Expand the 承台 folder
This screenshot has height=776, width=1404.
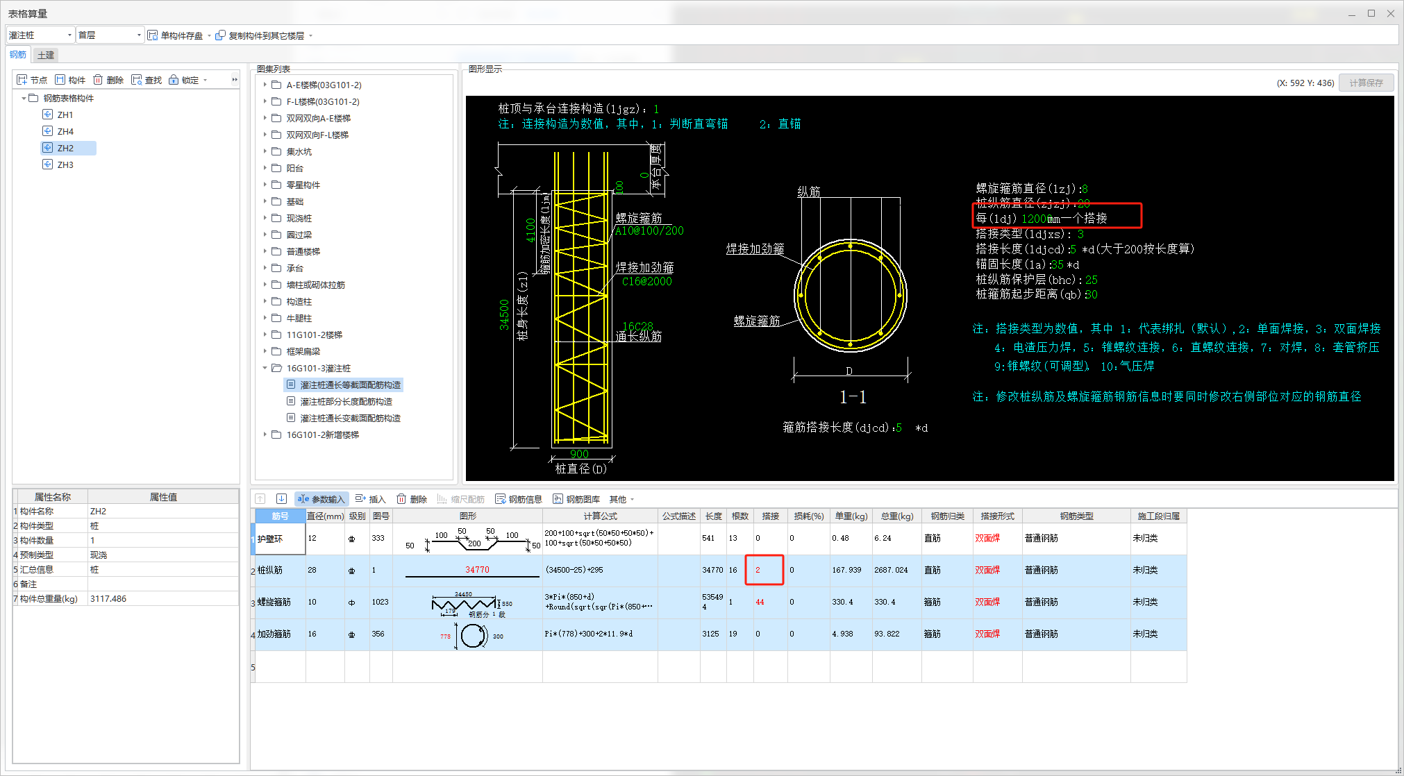[265, 268]
